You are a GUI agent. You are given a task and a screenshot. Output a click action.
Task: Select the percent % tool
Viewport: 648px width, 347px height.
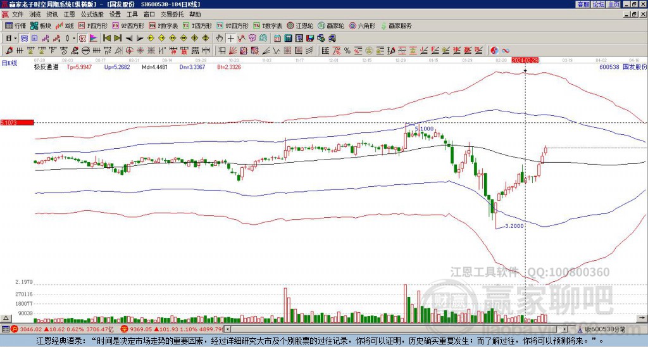coord(347,51)
